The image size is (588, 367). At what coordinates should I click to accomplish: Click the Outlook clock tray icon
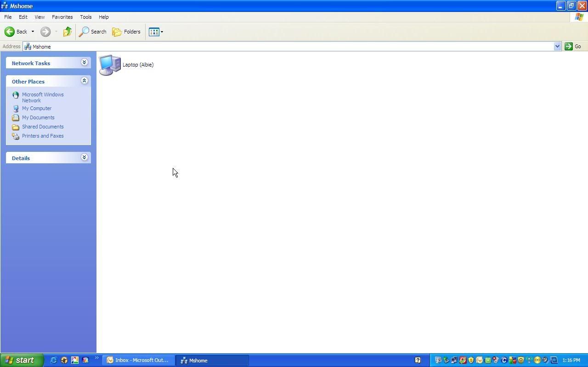[x=479, y=360]
